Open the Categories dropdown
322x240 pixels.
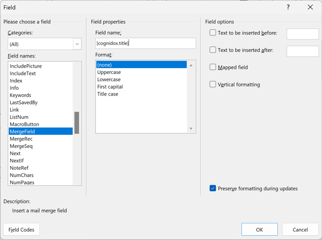pyautogui.click(x=77, y=44)
